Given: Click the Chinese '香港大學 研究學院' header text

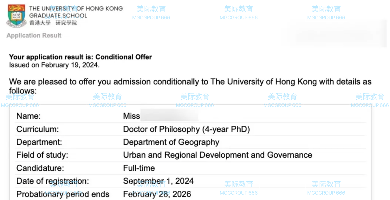Looking at the screenshot, I should point(53,23).
